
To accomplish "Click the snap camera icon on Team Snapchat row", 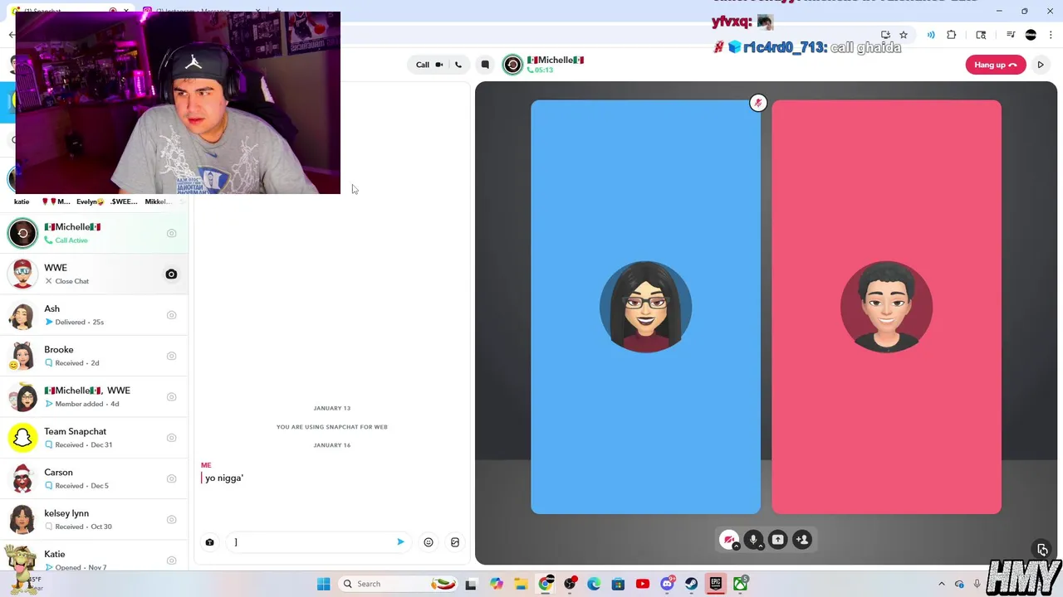I will 171,438.
